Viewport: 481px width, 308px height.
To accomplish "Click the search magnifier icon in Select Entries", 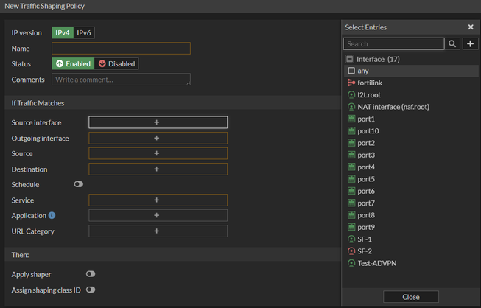I will (x=453, y=44).
